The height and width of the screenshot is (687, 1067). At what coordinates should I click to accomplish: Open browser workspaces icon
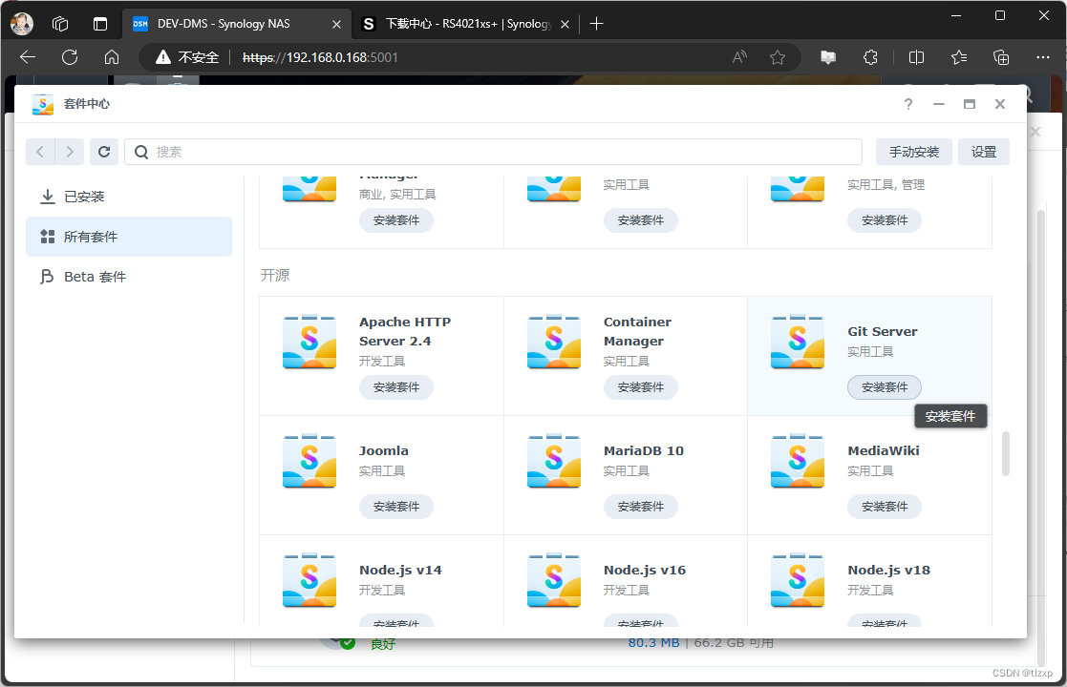point(60,24)
